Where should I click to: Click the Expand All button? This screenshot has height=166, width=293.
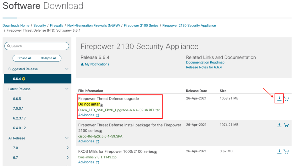(24, 58)
